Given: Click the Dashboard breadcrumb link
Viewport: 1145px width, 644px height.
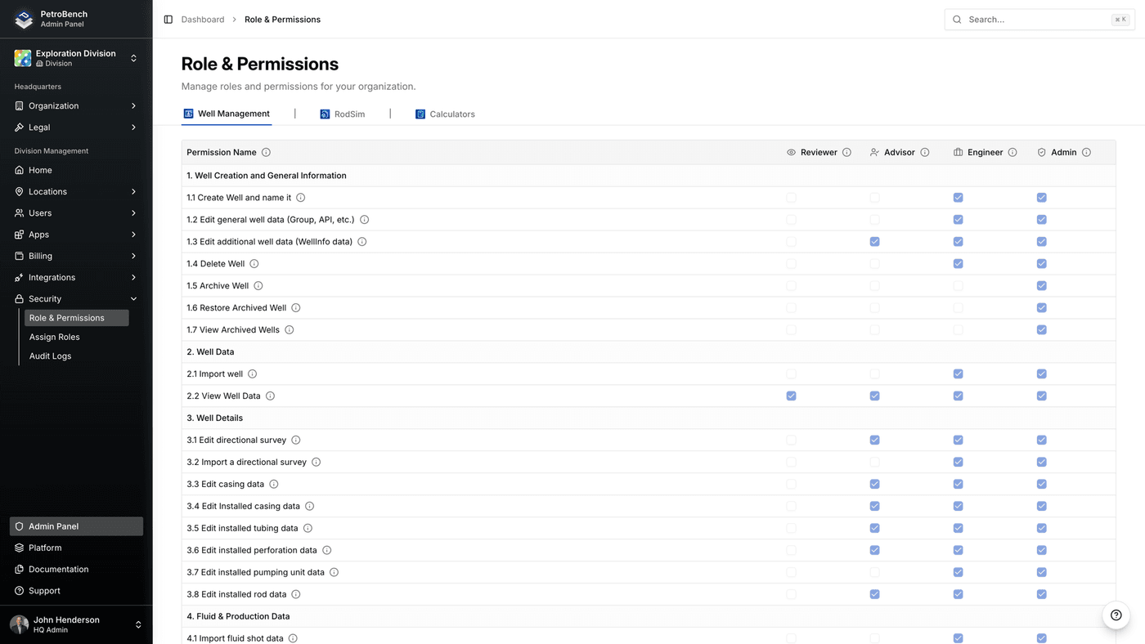Looking at the screenshot, I should 202,19.
